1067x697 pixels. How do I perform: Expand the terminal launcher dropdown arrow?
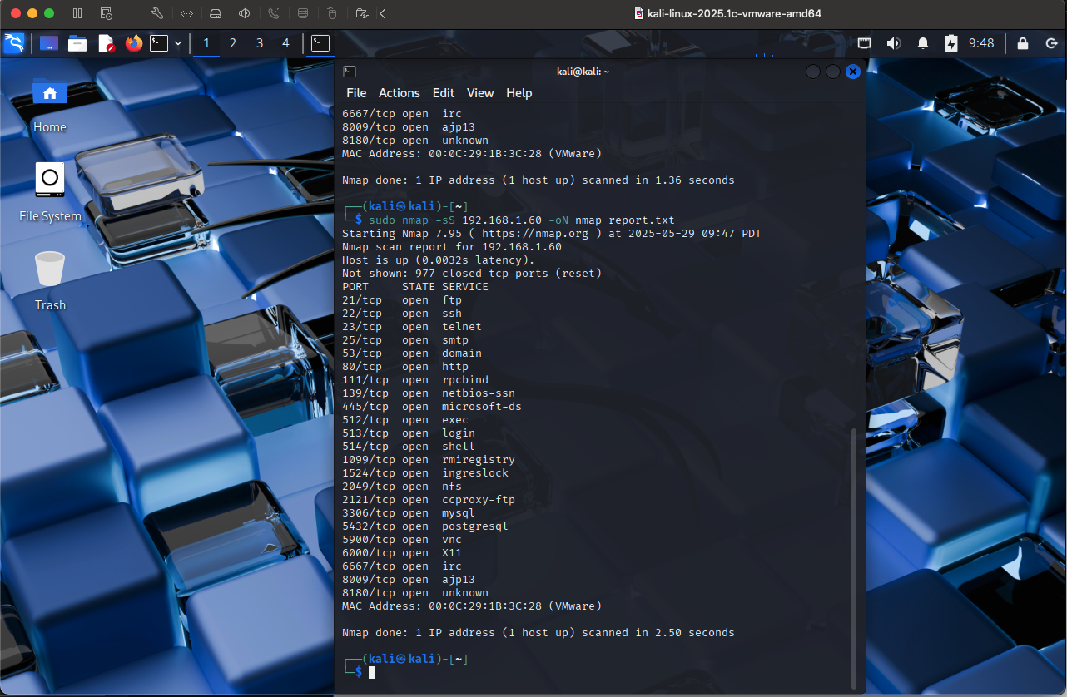click(x=178, y=43)
